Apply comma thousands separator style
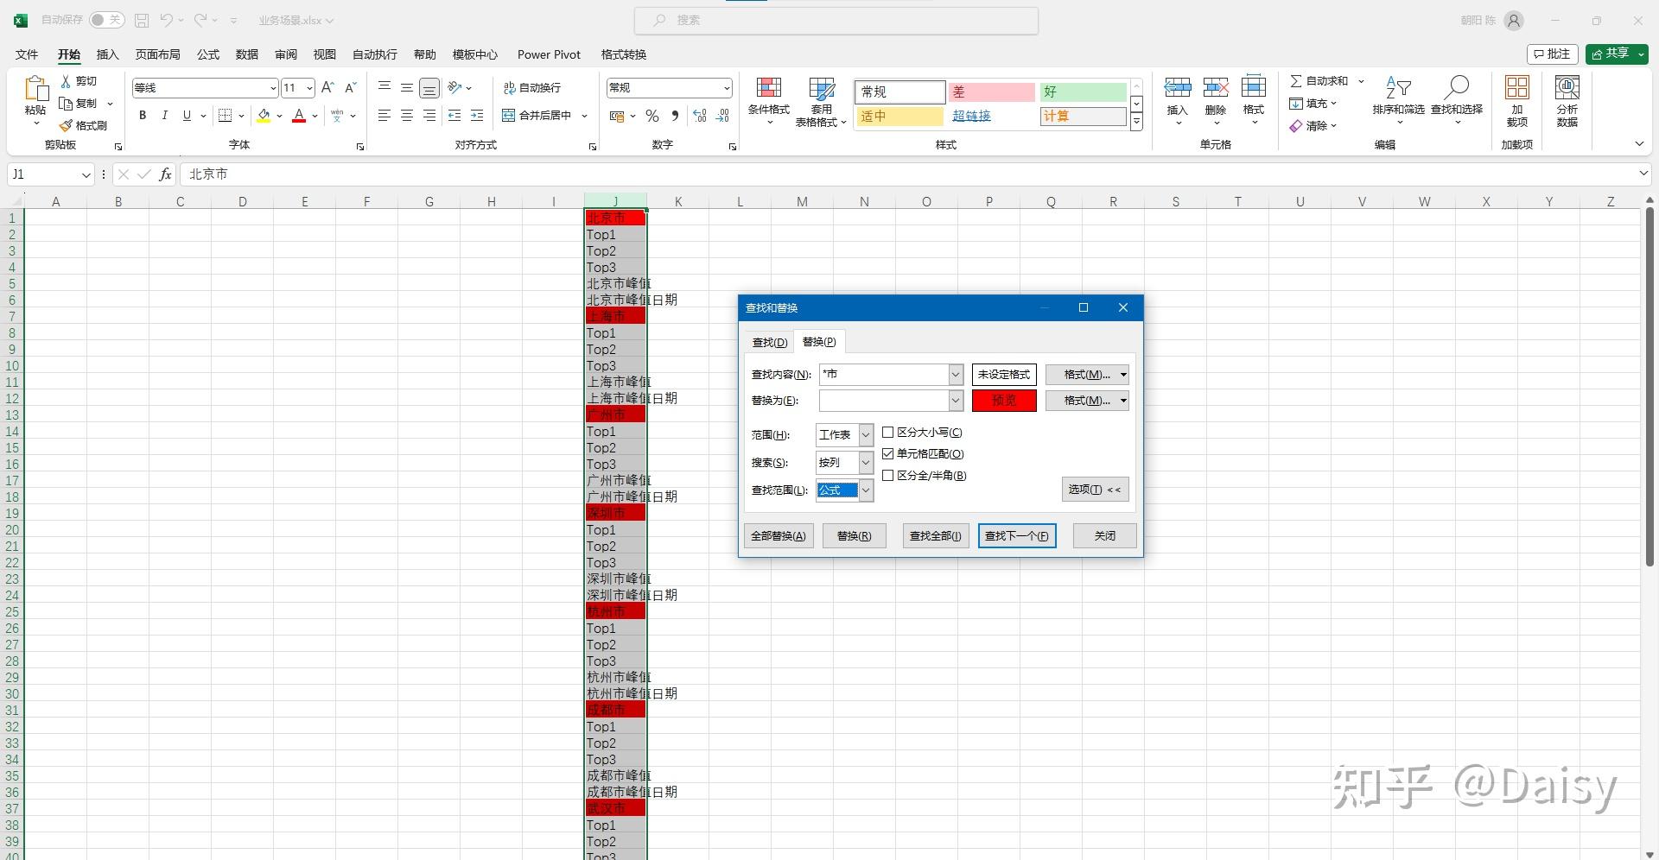This screenshot has width=1659, height=860. [x=675, y=116]
